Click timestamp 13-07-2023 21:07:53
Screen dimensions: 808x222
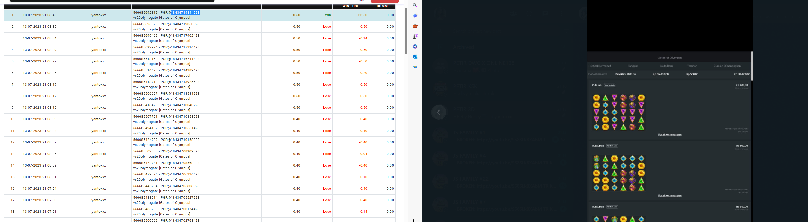click(x=39, y=200)
